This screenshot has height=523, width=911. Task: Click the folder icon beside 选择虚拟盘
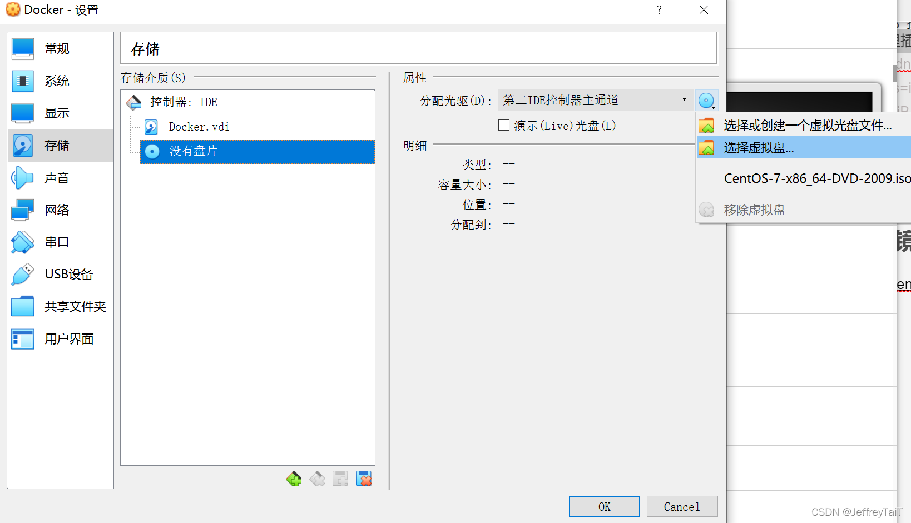[x=706, y=148]
